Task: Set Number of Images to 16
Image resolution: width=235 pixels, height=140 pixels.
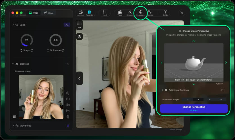Action: 221,99
